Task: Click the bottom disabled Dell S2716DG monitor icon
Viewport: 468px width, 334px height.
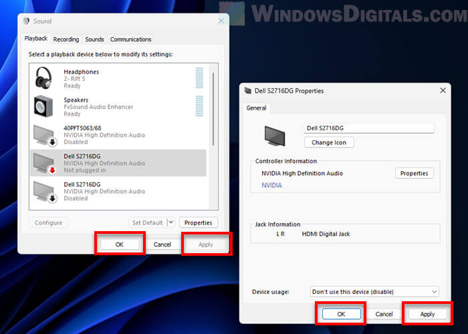Action: (x=45, y=192)
